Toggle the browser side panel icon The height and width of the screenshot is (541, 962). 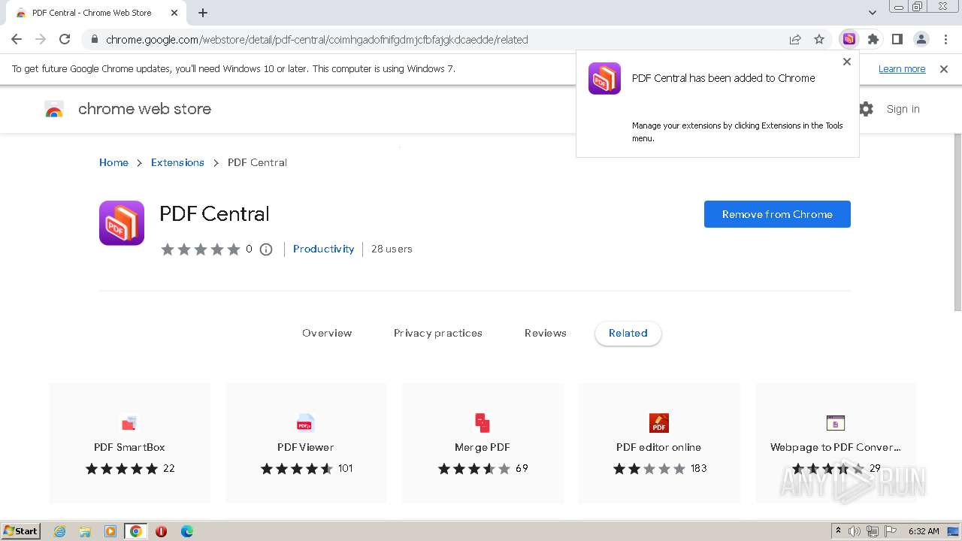tap(897, 39)
